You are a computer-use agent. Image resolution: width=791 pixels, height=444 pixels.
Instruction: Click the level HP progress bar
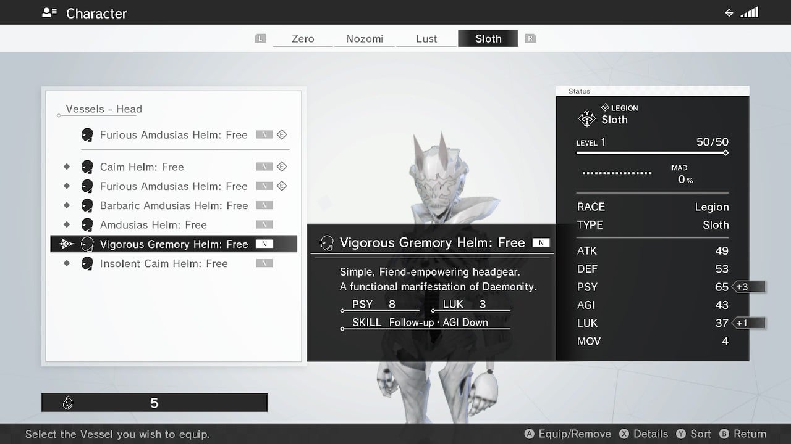(x=652, y=153)
